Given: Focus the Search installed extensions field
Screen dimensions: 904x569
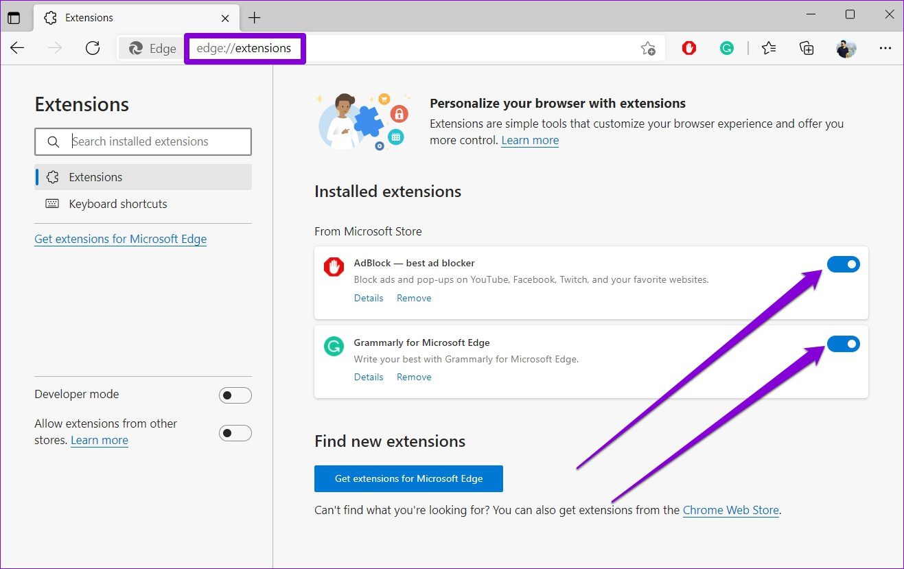Looking at the screenshot, I should 143,142.
